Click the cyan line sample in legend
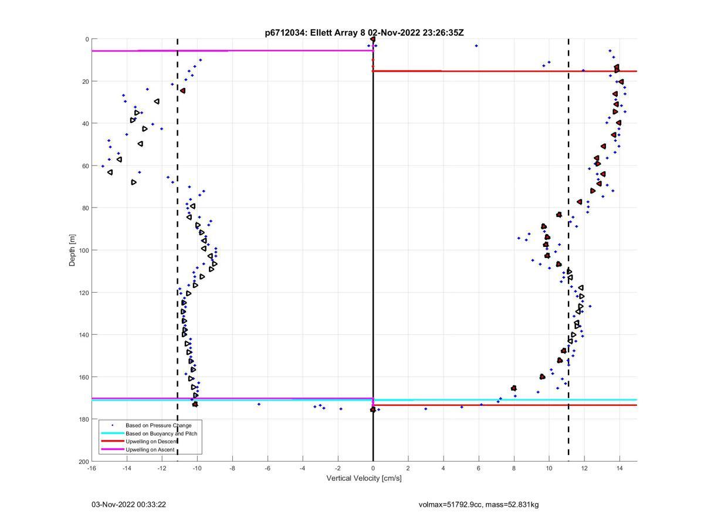 pos(112,433)
